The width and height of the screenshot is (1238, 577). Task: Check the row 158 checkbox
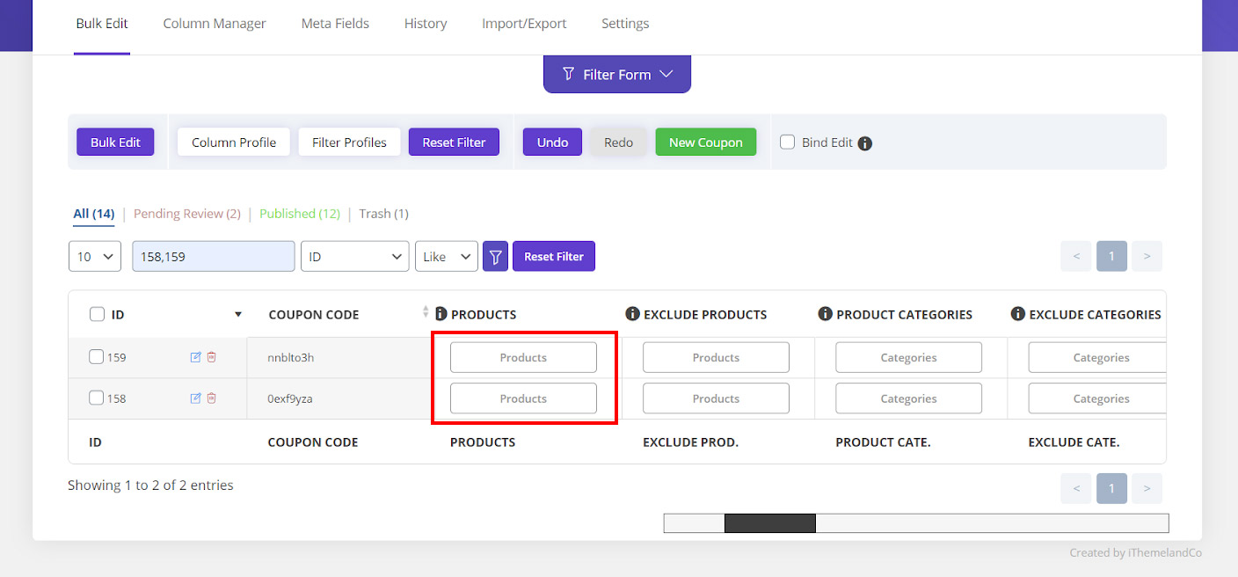[97, 398]
